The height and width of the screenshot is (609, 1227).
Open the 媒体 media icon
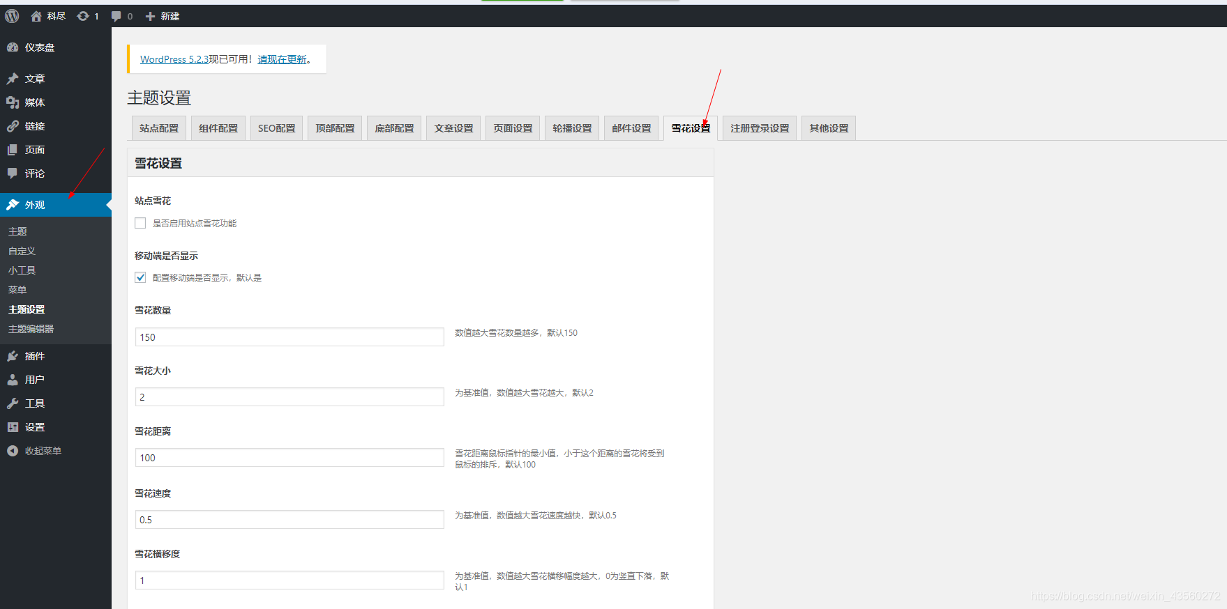point(13,102)
